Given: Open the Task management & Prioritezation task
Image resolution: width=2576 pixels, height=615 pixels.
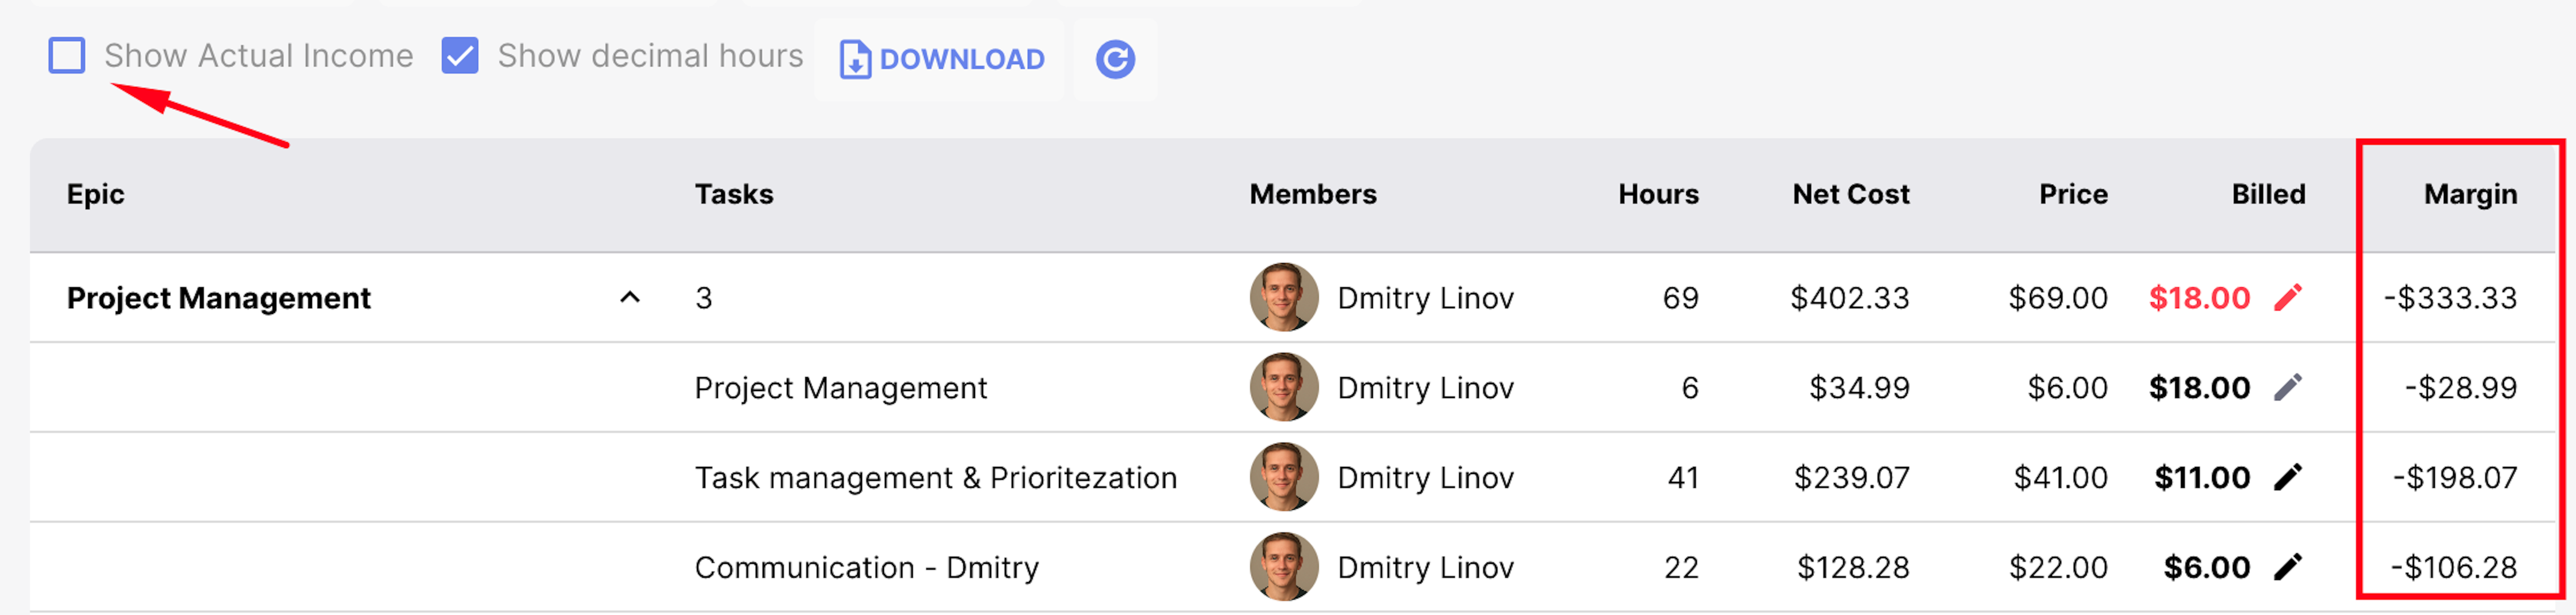Looking at the screenshot, I should (x=935, y=477).
